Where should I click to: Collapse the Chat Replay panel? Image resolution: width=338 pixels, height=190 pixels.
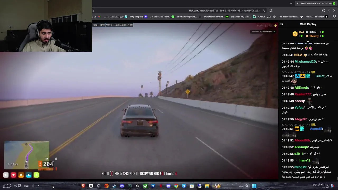281,24
